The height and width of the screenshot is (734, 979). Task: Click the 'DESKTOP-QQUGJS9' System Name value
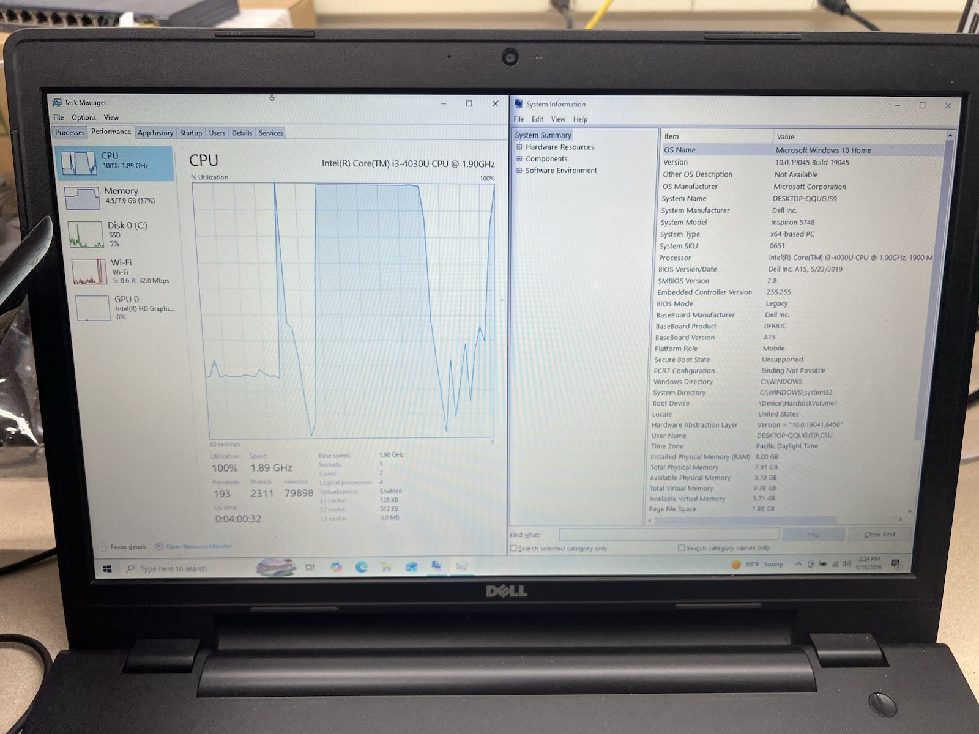click(x=805, y=198)
